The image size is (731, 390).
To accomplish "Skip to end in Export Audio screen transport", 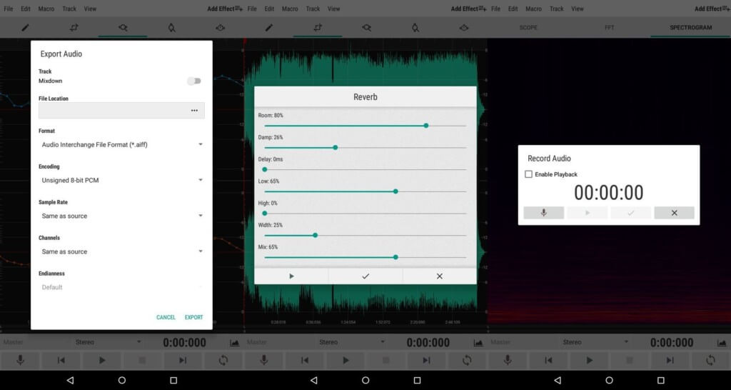I will [183, 360].
